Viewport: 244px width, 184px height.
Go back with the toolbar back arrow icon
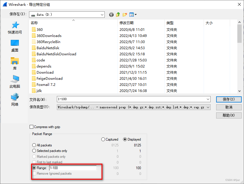point(111,15)
